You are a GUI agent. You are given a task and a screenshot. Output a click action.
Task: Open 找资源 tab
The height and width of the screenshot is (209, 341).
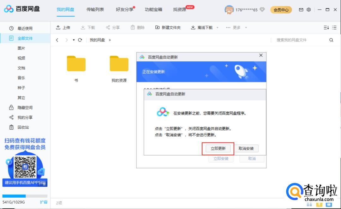tap(180, 9)
